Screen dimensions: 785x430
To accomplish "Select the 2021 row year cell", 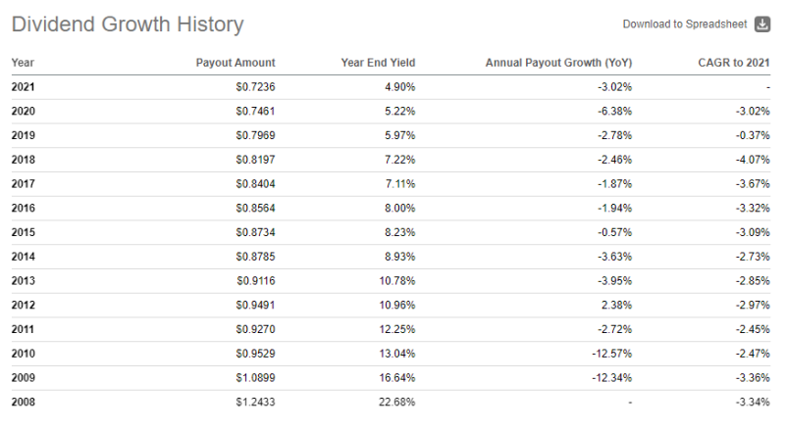I will (x=24, y=86).
